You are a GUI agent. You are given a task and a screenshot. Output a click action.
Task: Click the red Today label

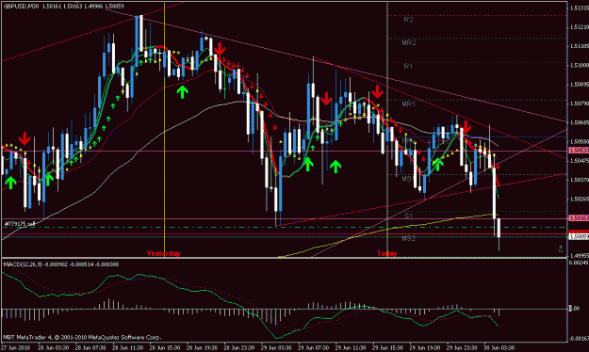[x=387, y=253]
